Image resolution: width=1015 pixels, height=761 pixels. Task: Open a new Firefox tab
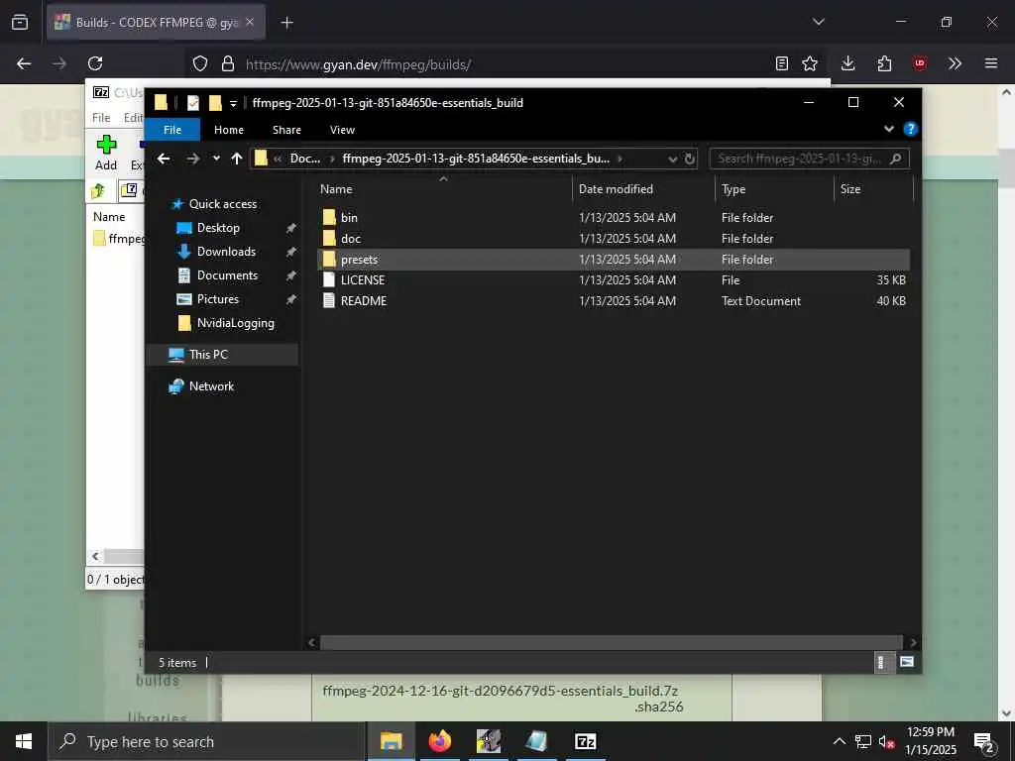tap(286, 23)
